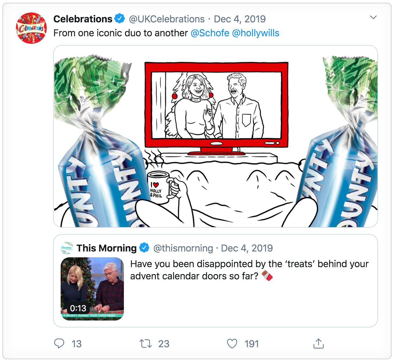
Task: Open the @Schofe mention link
Action: [x=210, y=33]
